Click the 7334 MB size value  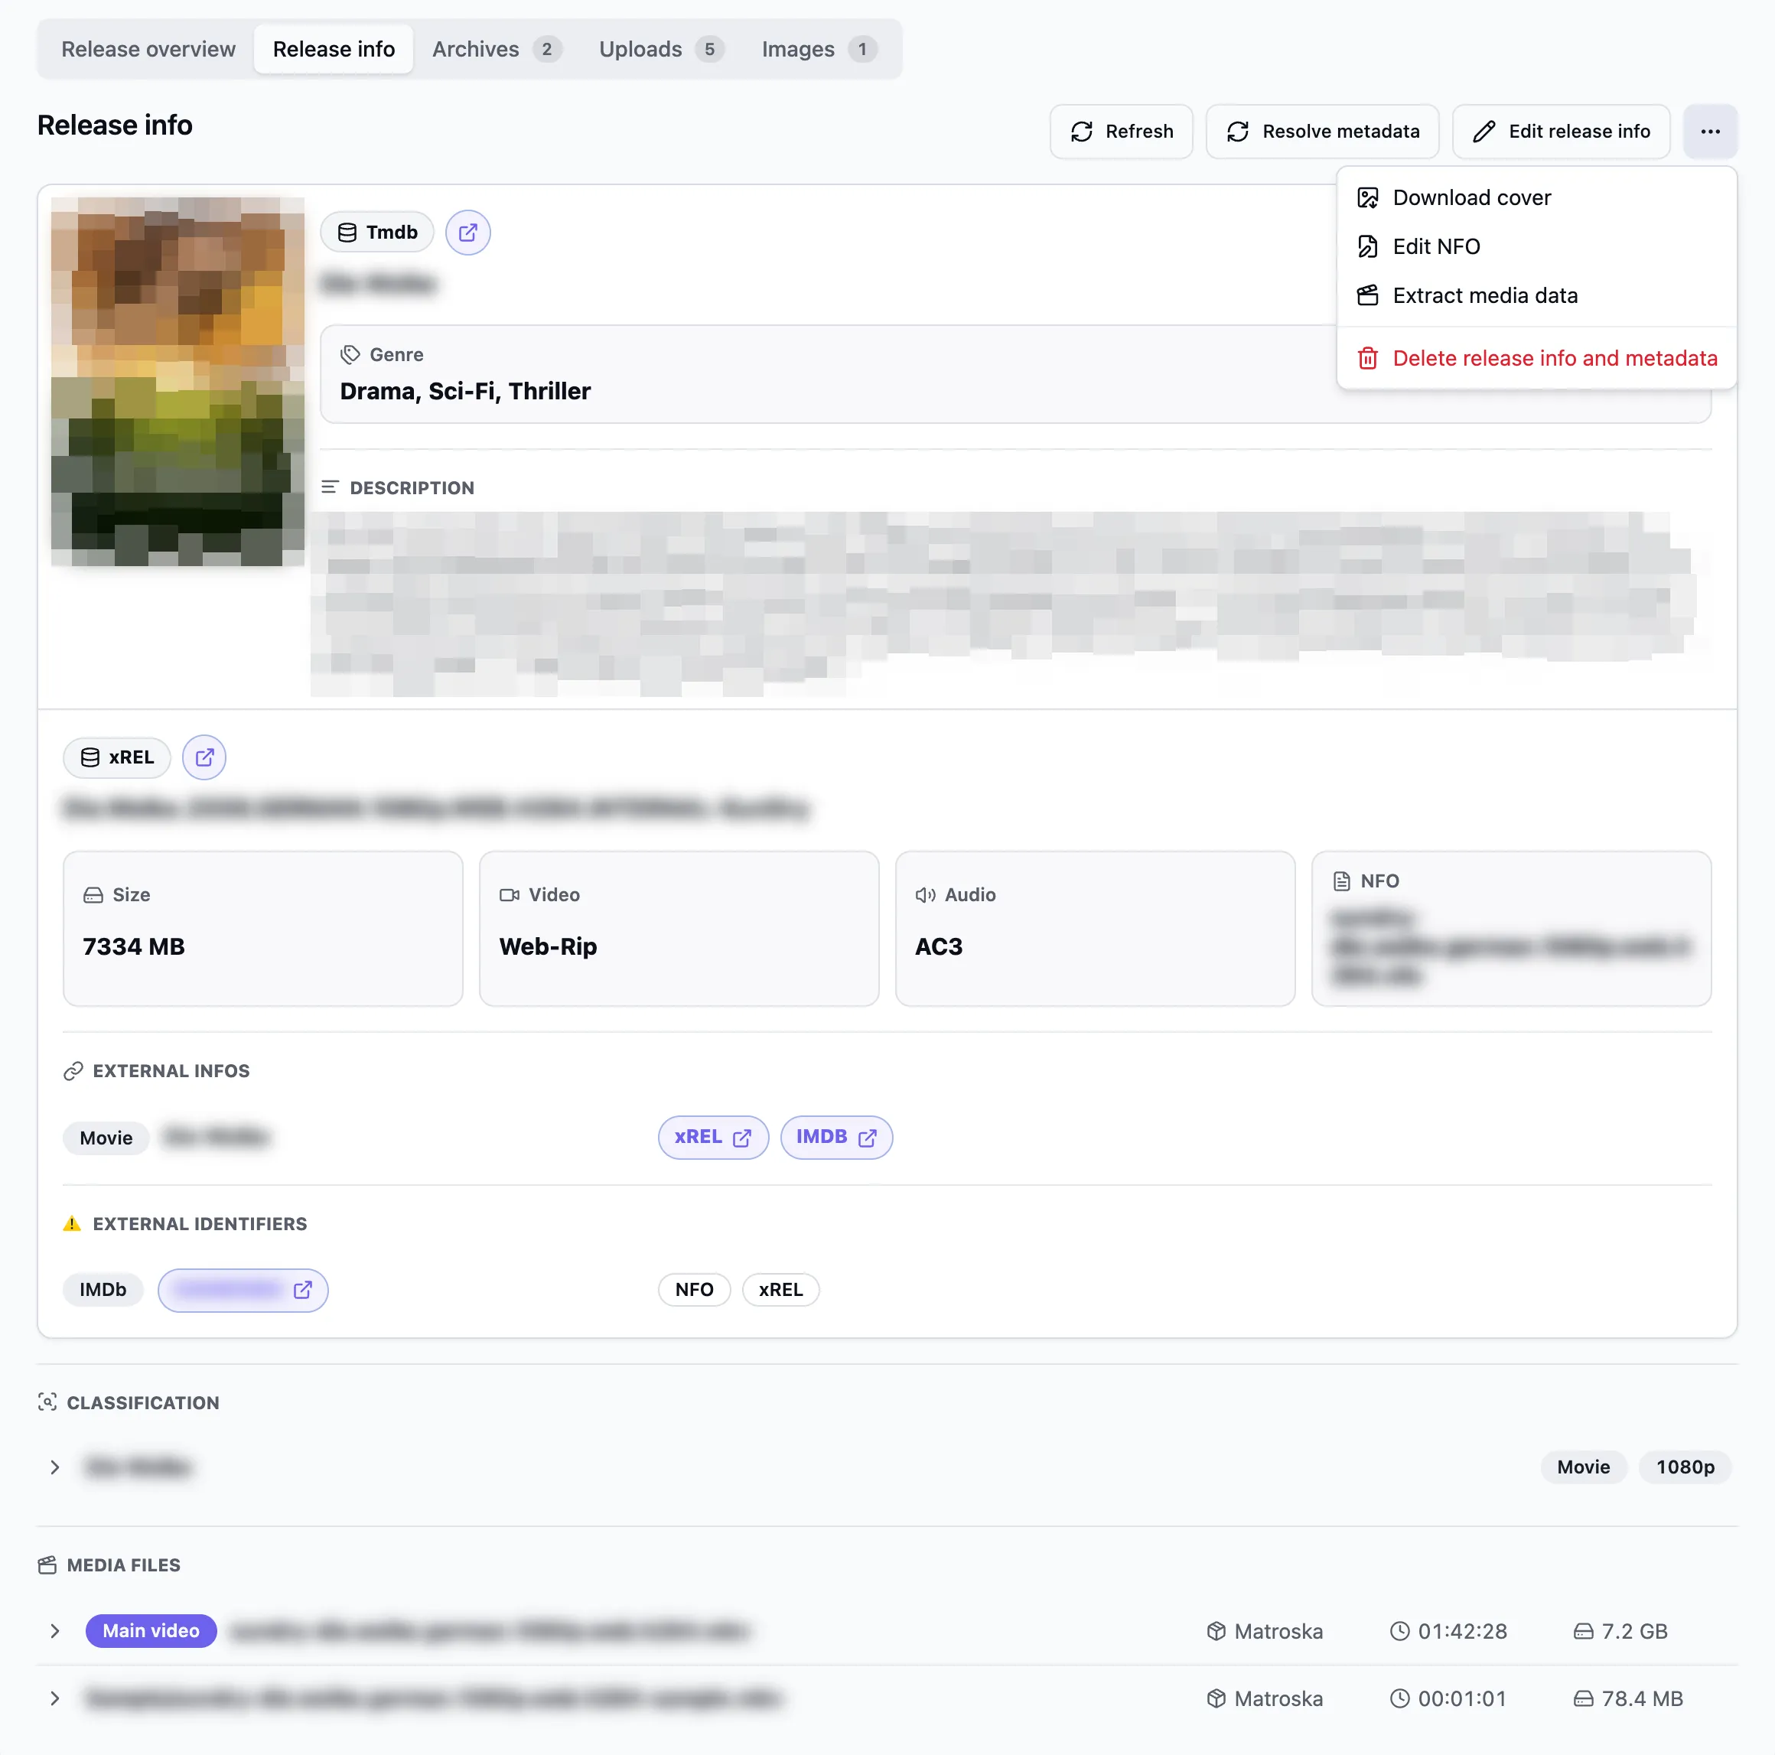click(134, 946)
